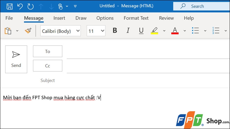
Task: Click the To button
Action: (x=48, y=51)
